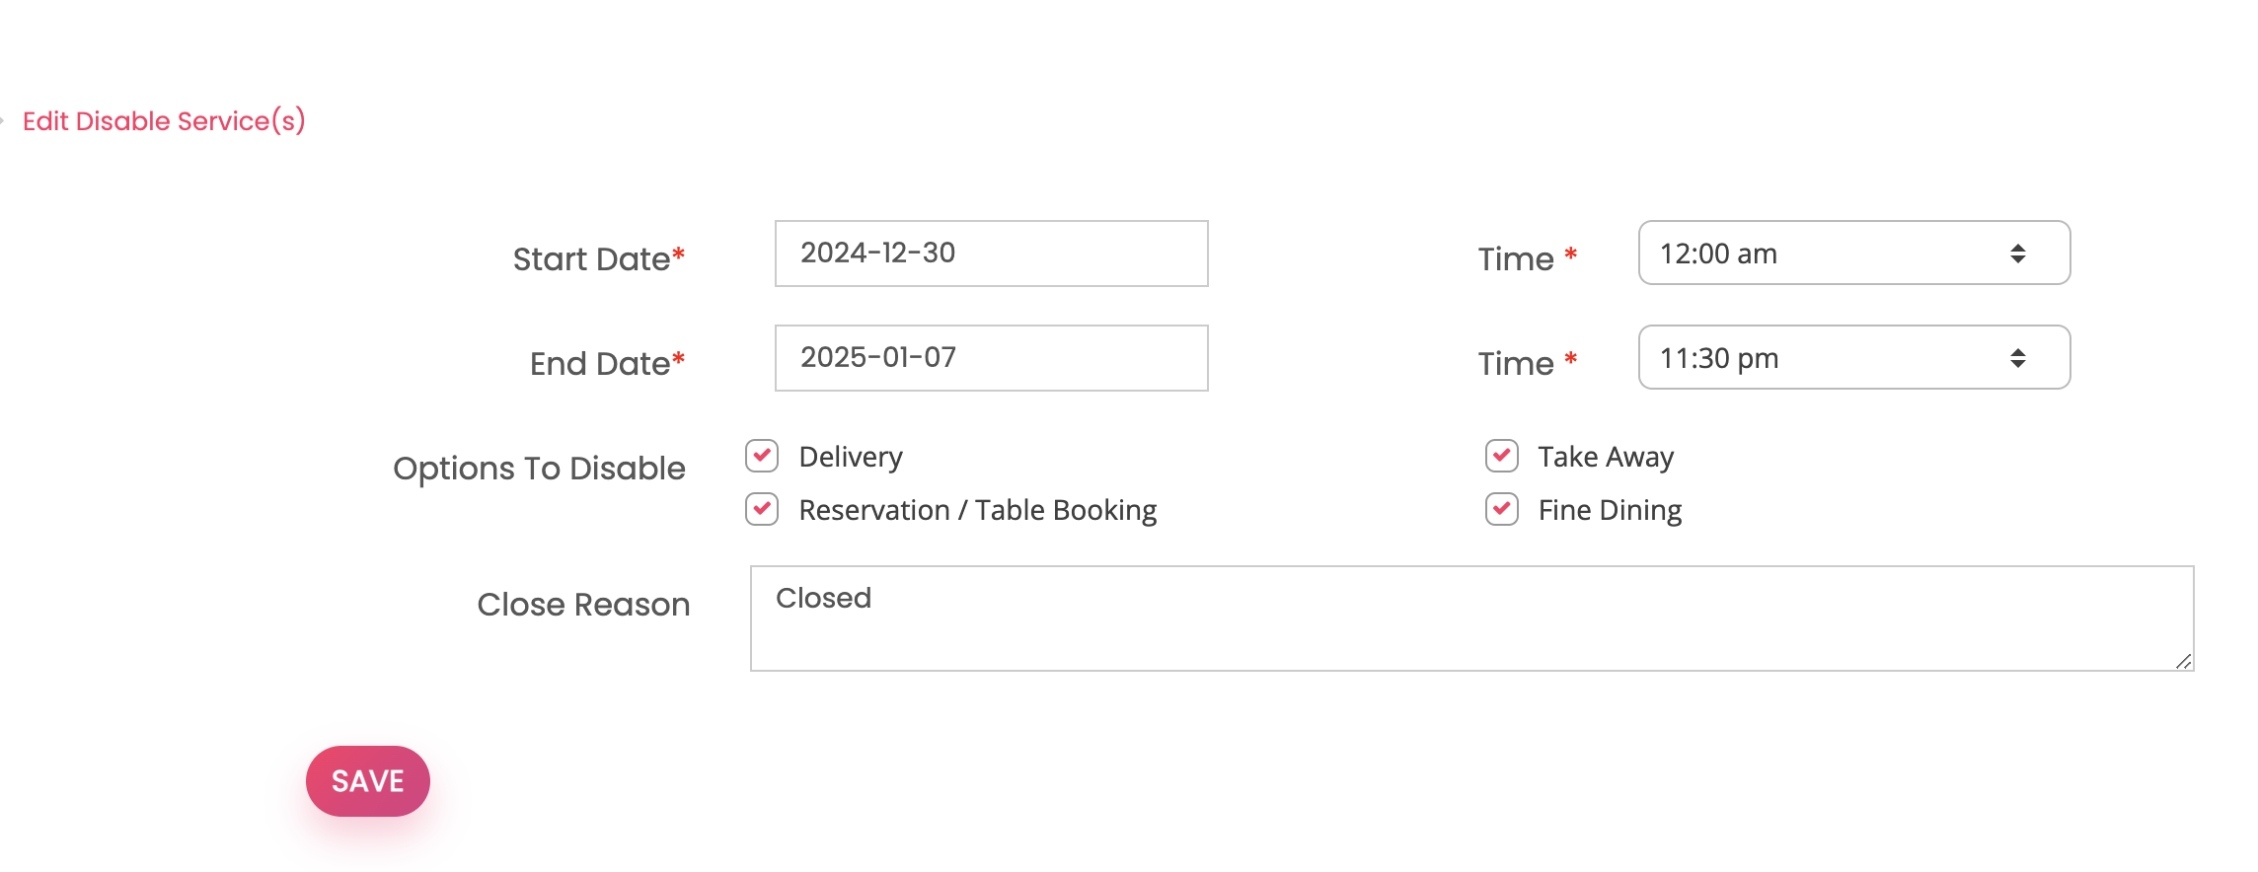Click the Reservation / Table Booking label text
This screenshot has height=872, width=2258.
tap(977, 510)
